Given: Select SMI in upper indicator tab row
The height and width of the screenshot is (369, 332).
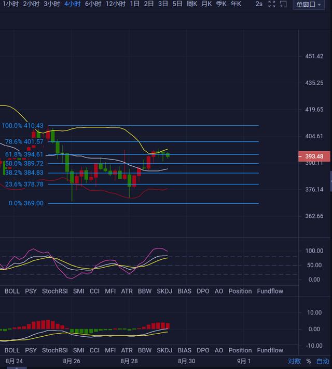Looking at the screenshot, I should 78,291.
